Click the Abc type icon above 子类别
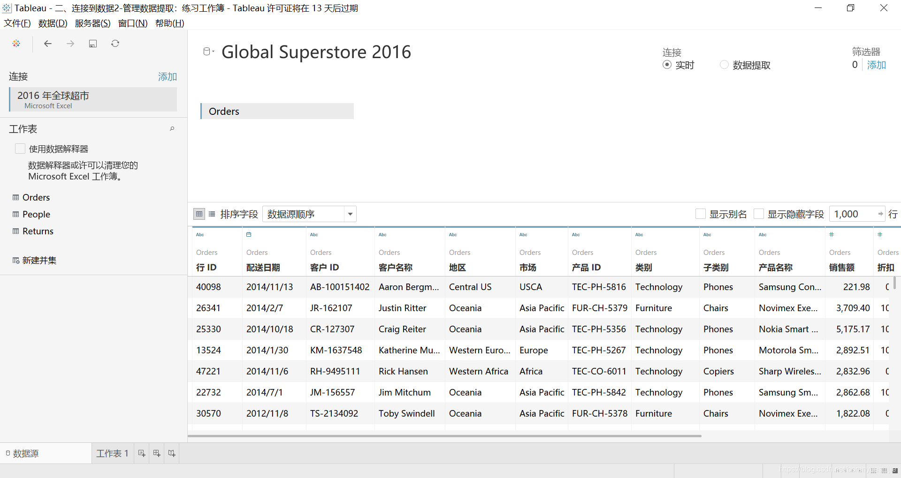The height and width of the screenshot is (478, 901). (707, 235)
